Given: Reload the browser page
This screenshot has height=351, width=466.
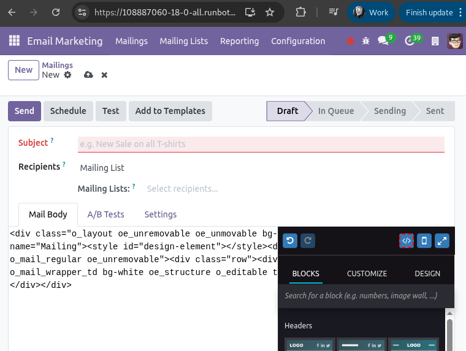Looking at the screenshot, I should [56, 12].
